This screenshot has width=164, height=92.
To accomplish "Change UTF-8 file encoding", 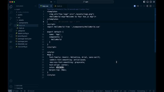I will pos(116,91).
